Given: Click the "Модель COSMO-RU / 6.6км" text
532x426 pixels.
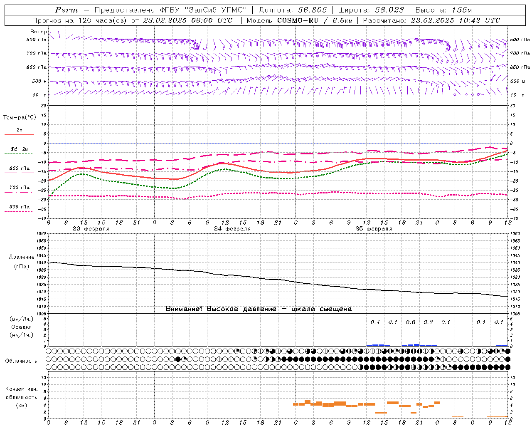Looking at the screenshot, I should pos(299,20).
